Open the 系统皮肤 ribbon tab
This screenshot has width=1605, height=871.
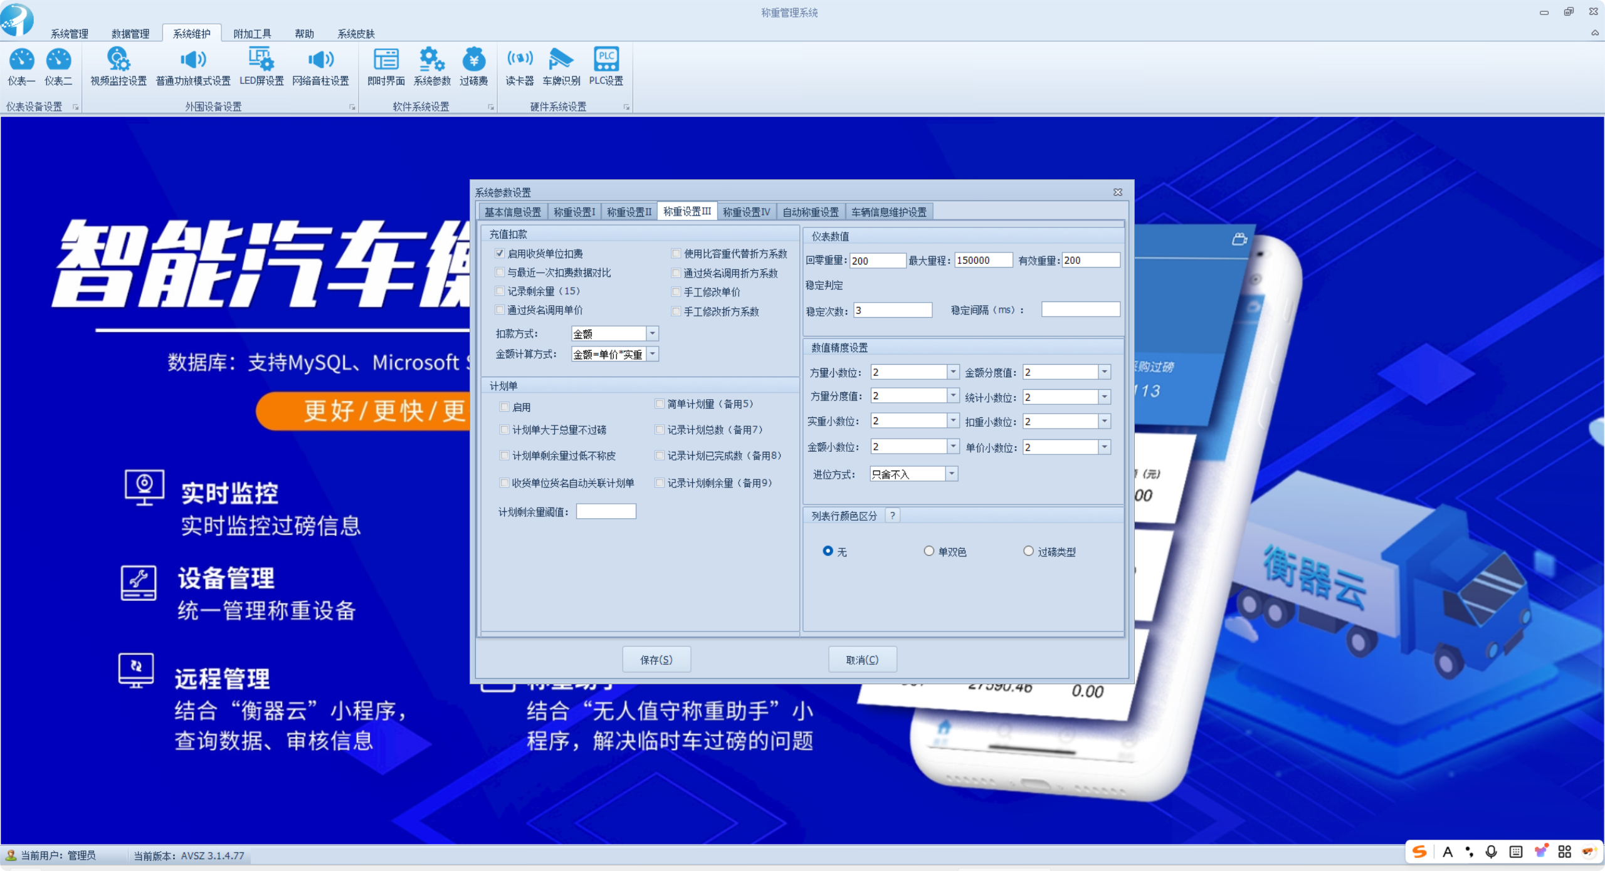click(x=356, y=34)
